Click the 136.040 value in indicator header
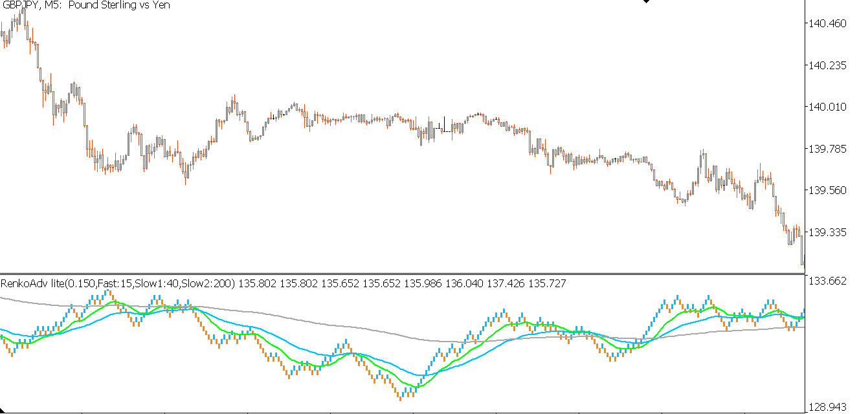Screen dimensions: 859x414 pyautogui.click(x=464, y=283)
